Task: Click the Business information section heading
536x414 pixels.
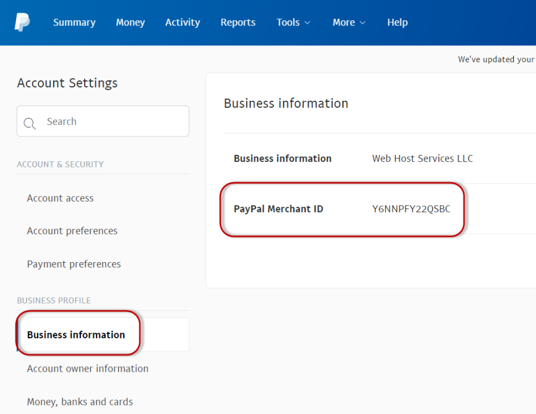Action: click(x=285, y=103)
